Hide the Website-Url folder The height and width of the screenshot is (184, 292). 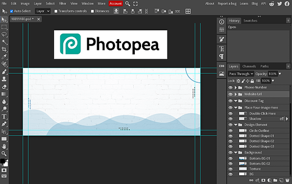230,94
